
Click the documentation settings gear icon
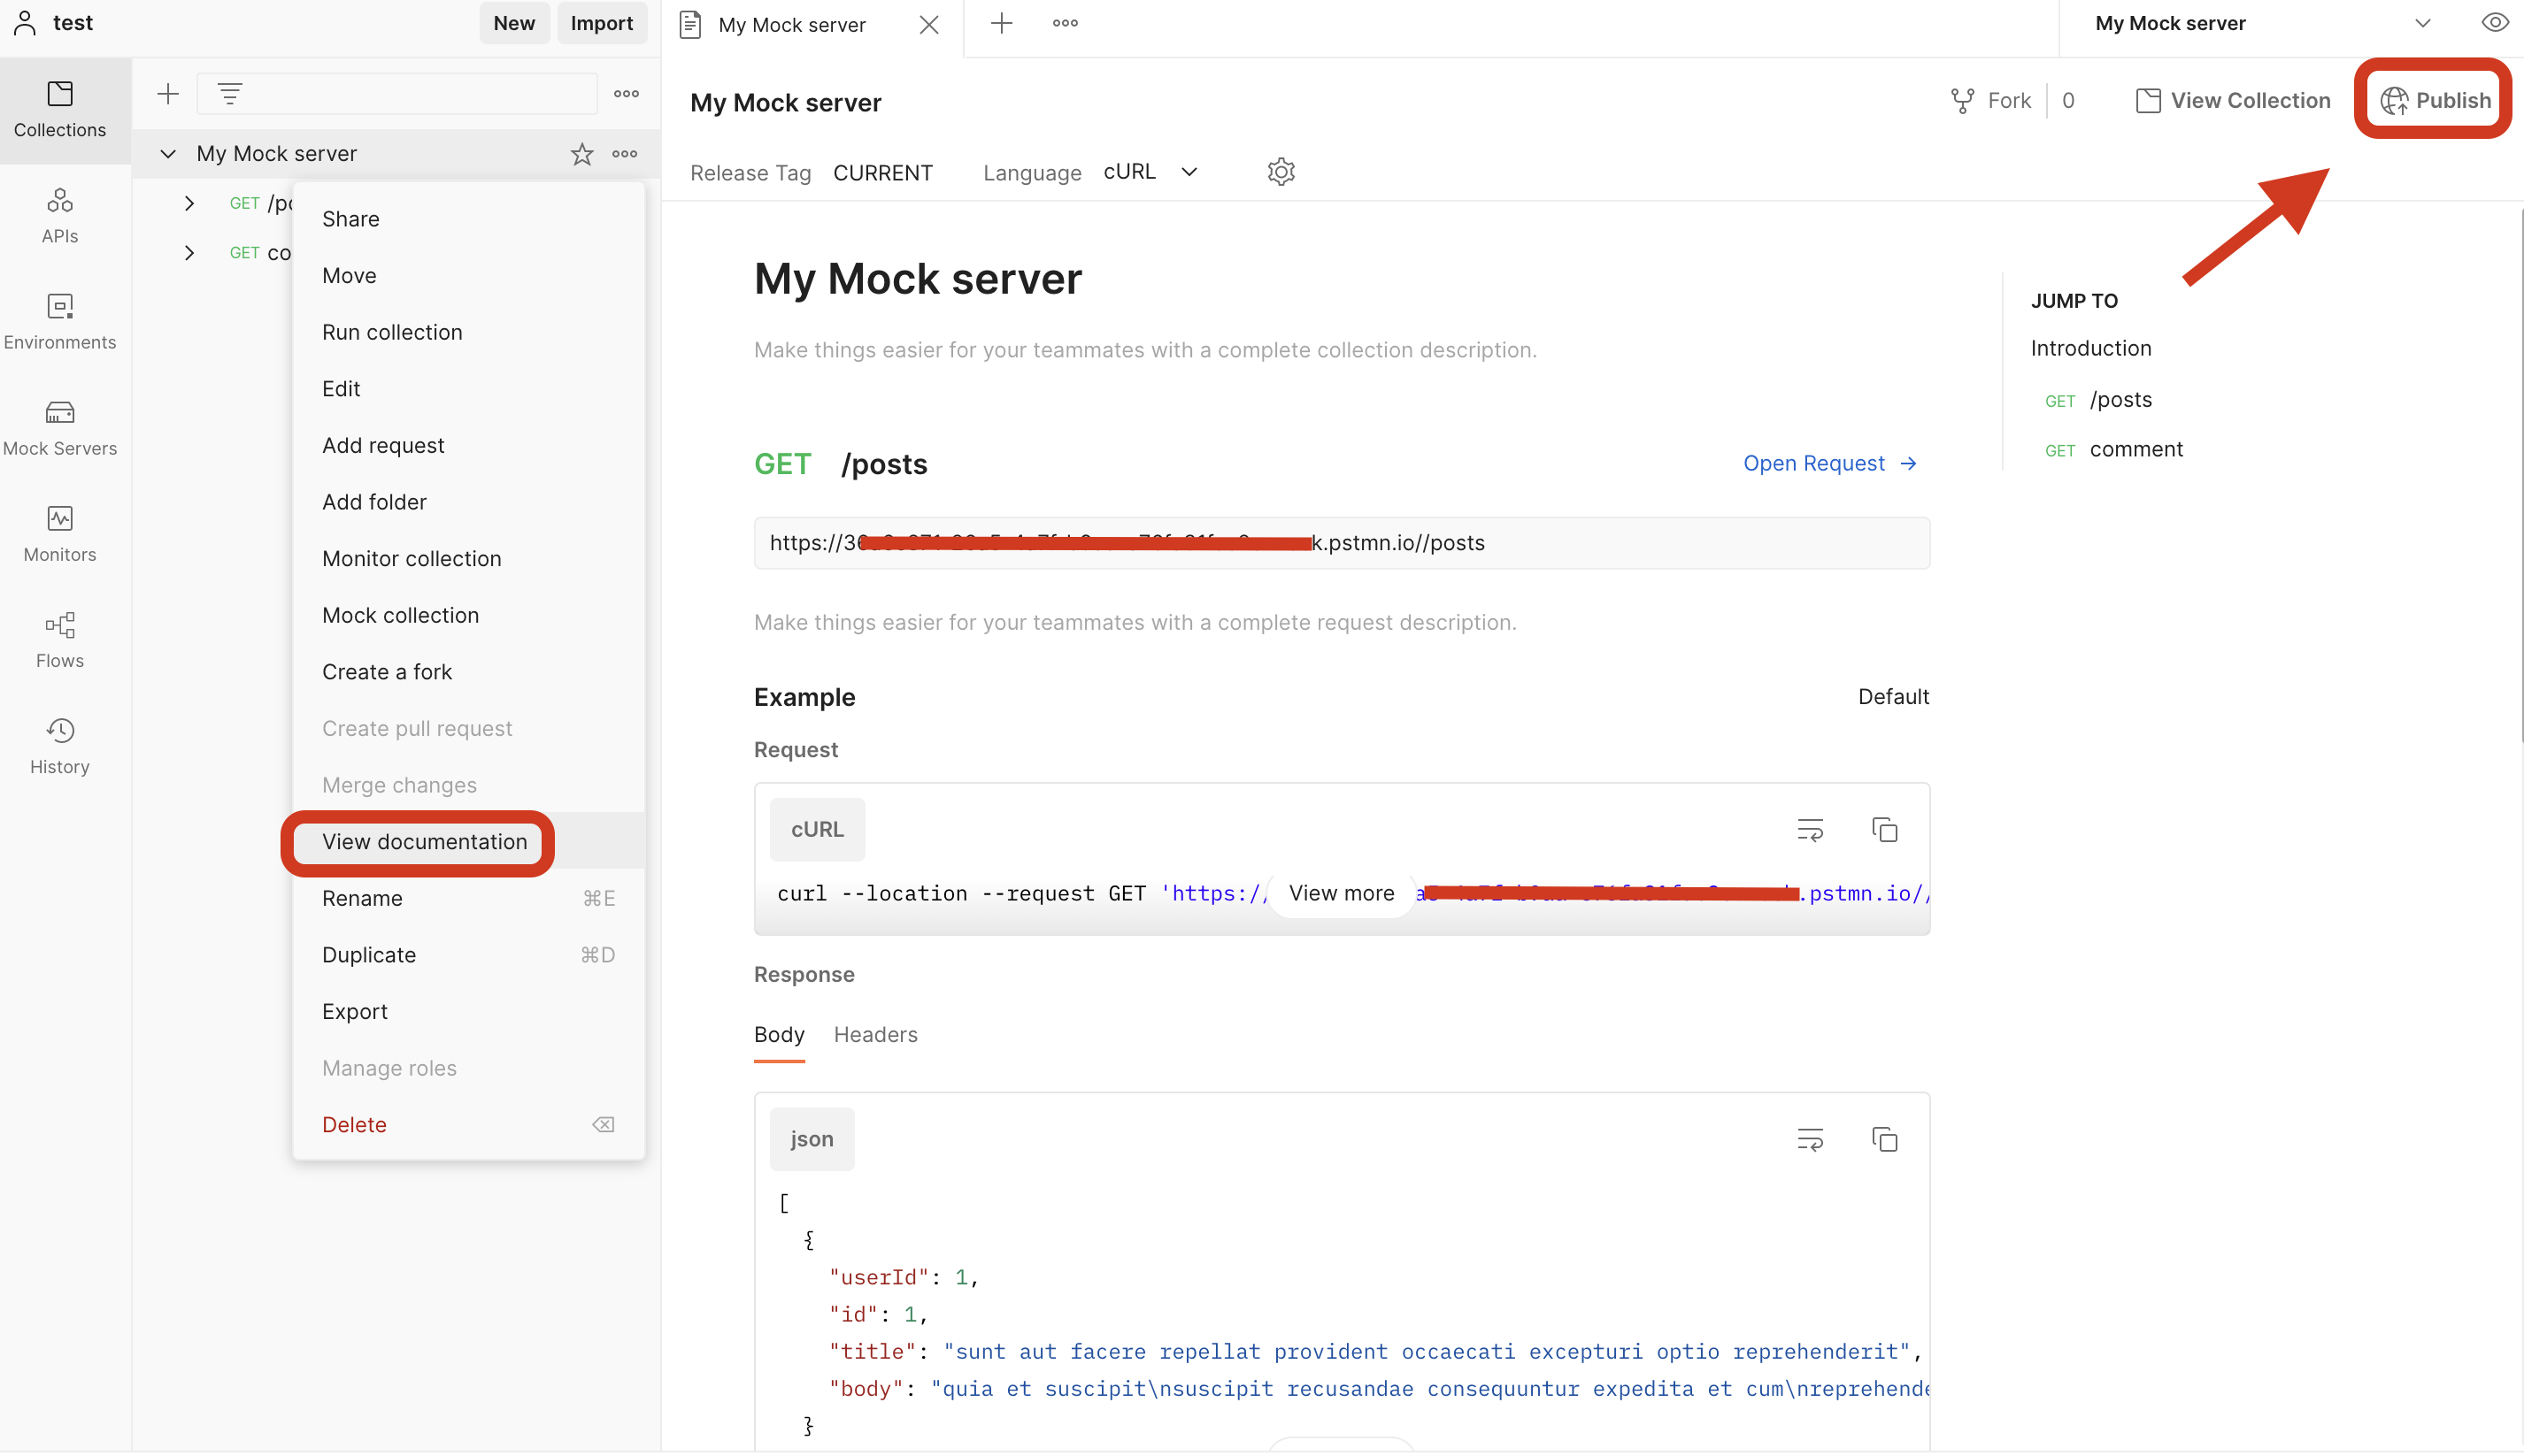click(x=1281, y=172)
